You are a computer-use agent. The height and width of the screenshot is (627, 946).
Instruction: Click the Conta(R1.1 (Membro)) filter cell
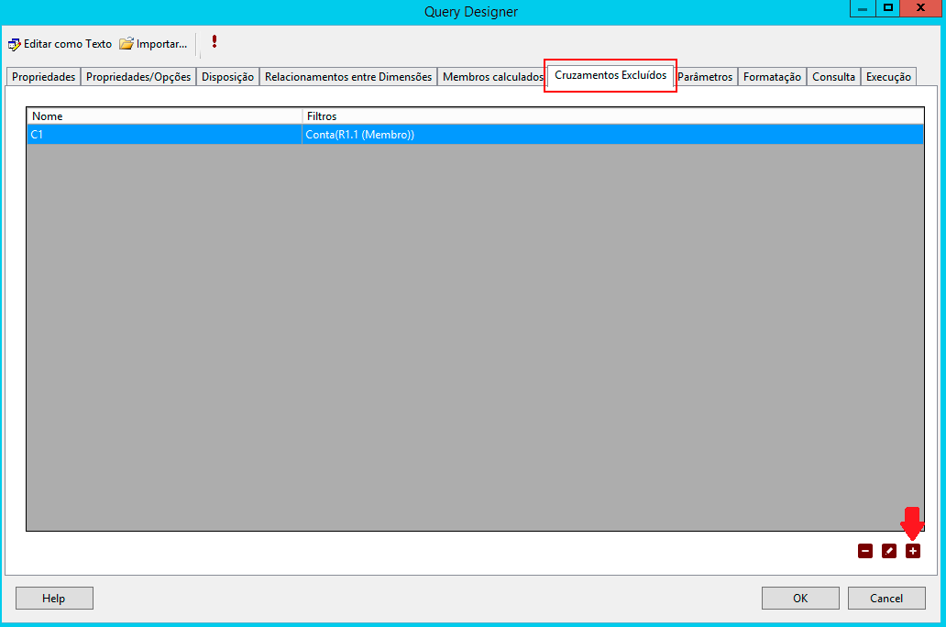coord(613,135)
